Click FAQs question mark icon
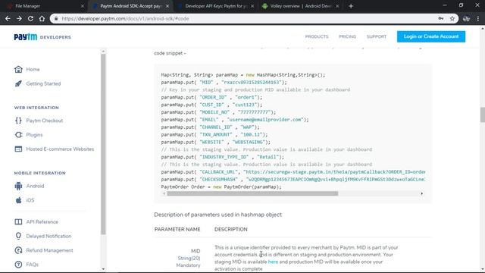The image size is (485, 273). click(x=18, y=265)
